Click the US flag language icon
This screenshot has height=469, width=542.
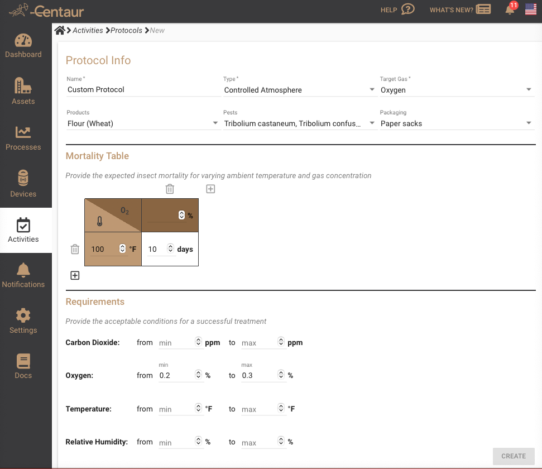(530, 9)
